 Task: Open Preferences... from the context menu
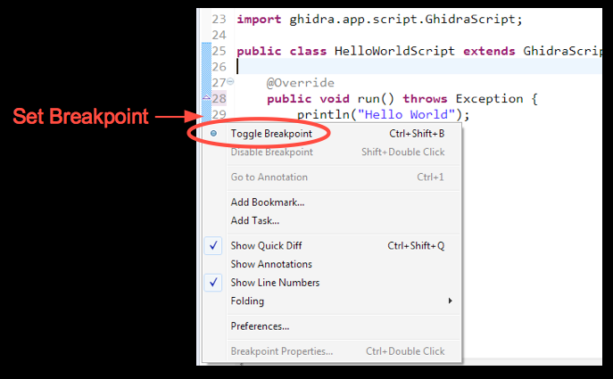(x=260, y=326)
